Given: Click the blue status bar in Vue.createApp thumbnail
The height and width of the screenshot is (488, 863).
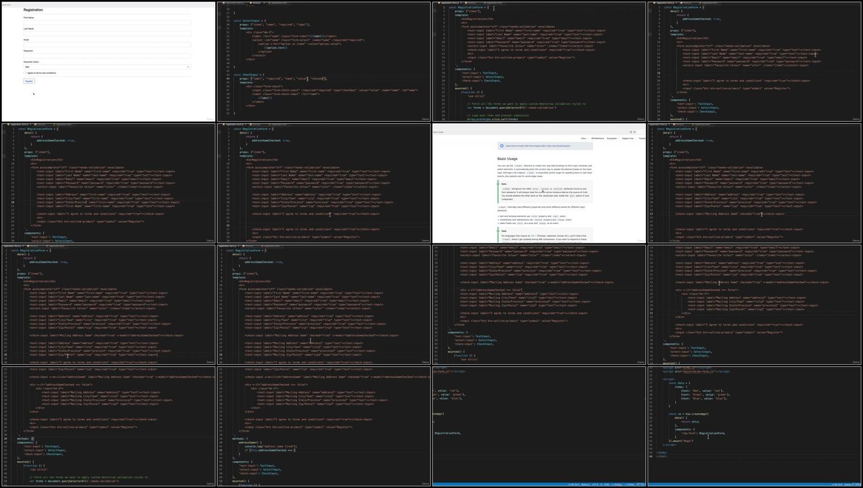Looking at the screenshot, I should pyautogui.click(x=755, y=484).
